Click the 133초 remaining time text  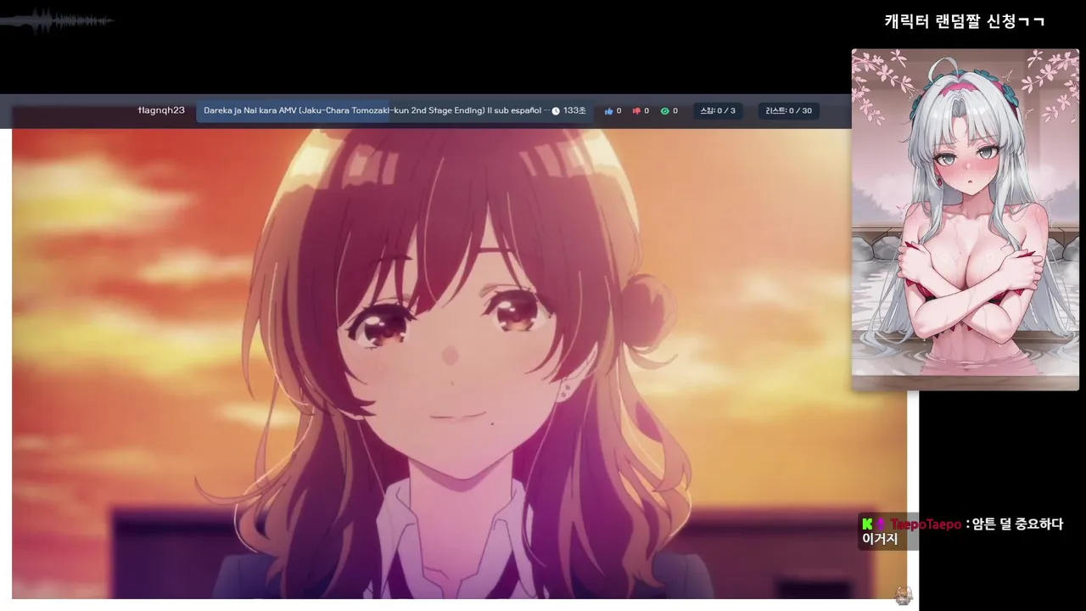tap(574, 111)
